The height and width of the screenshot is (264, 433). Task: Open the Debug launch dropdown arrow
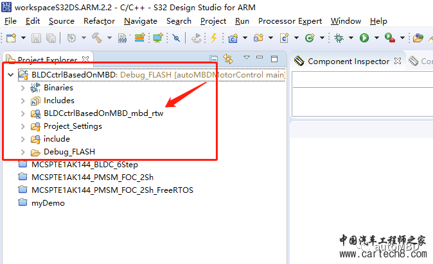351,38
